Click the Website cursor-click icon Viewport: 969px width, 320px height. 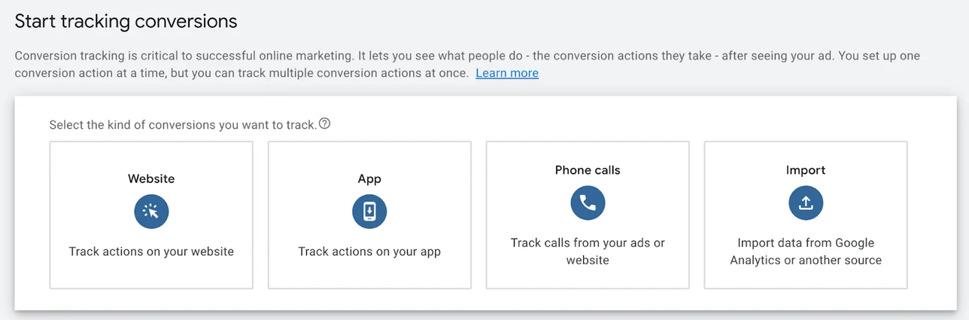pyautogui.click(x=151, y=212)
